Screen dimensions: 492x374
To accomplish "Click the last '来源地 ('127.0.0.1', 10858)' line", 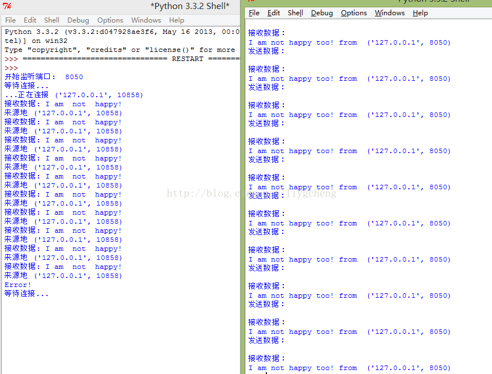I will pos(63,276).
